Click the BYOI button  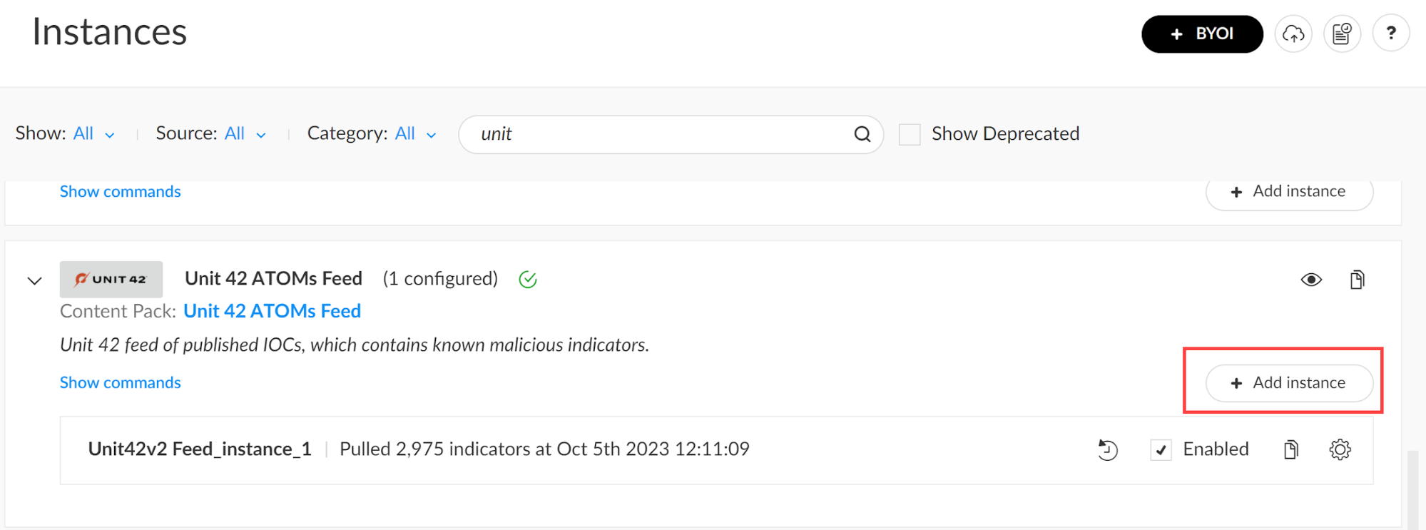[1202, 34]
